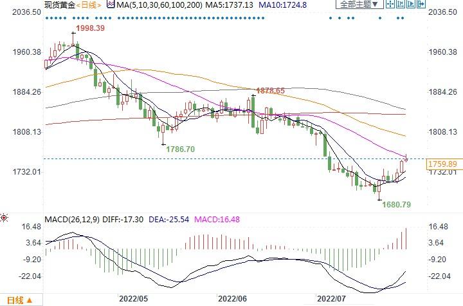Click the rightmost top toolbar icon
This screenshot has height=306, width=463.
(419, 5)
